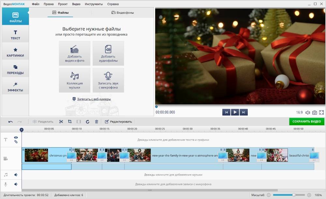The image size is (326, 199).
Task: Toggle text track visibility eye icon
Action: [x=16, y=138]
